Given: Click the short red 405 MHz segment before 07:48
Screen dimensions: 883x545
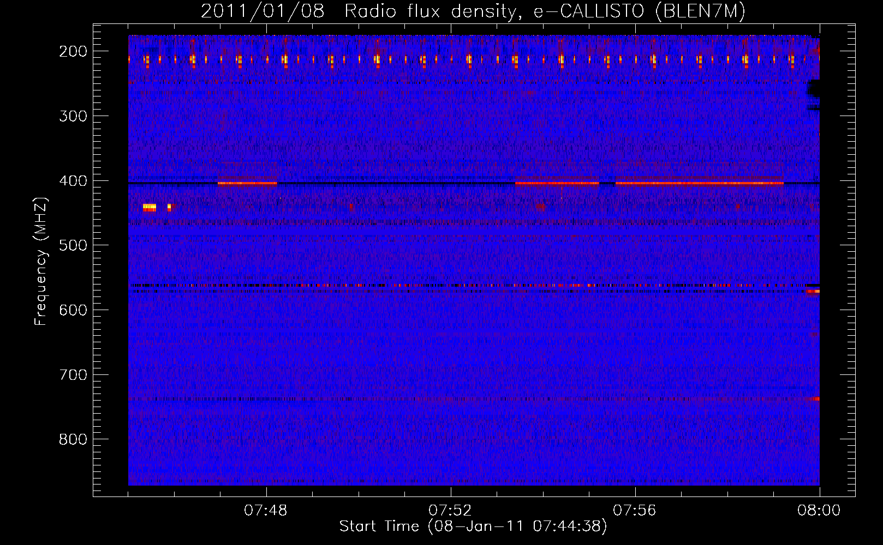Looking at the screenshot, I should 247,183.
